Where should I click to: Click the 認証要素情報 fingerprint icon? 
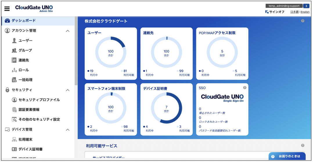pyautogui.click(x=14, y=109)
